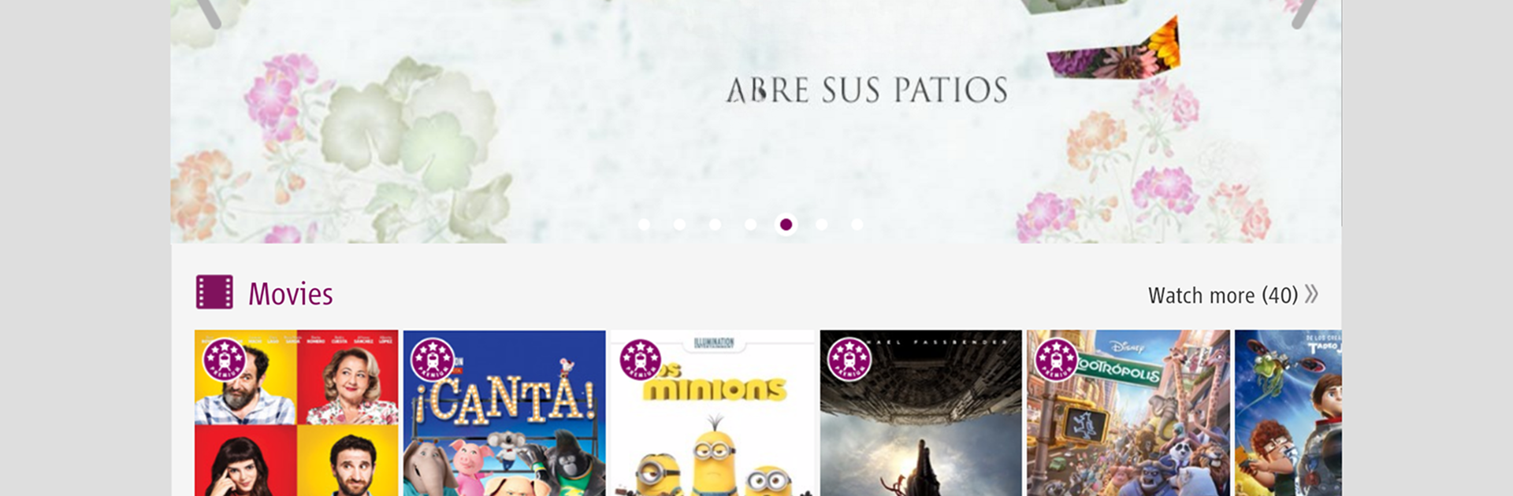Select the second carousel dot

[x=679, y=224]
